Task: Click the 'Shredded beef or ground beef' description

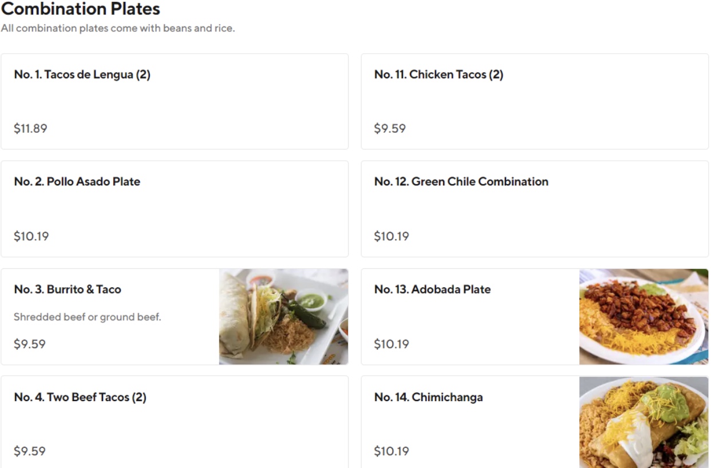Action: coord(88,317)
